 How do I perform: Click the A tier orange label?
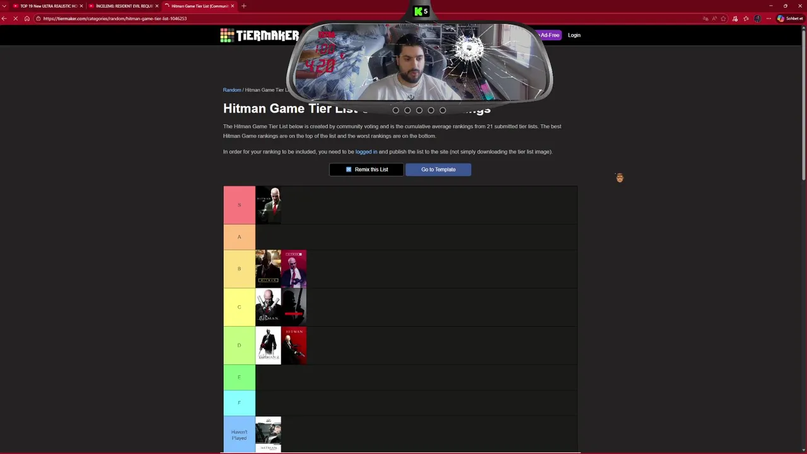tap(239, 237)
